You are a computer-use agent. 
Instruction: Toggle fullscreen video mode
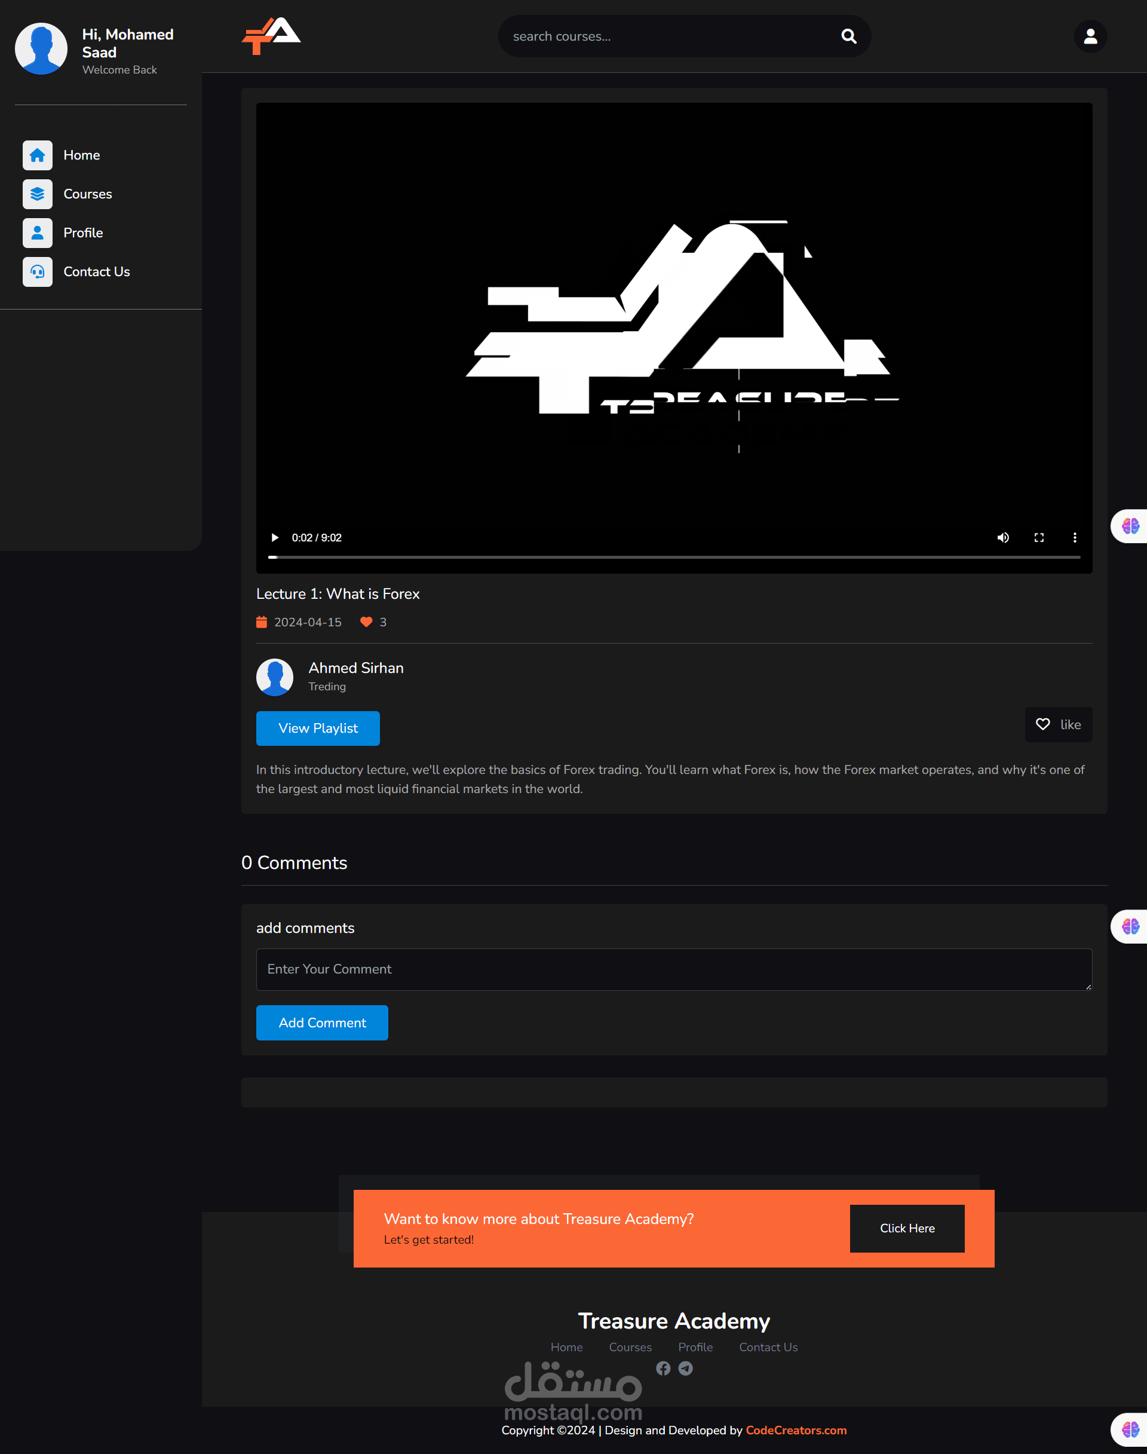pyautogui.click(x=1039, y=537)
